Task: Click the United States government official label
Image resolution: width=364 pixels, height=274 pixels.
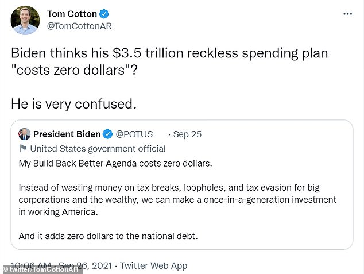Action: coord(98,149)
